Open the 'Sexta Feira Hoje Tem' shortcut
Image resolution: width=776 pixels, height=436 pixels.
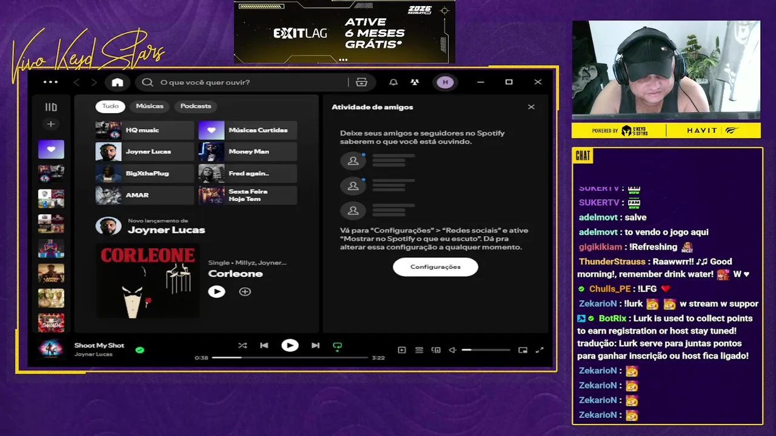(247, 196)
